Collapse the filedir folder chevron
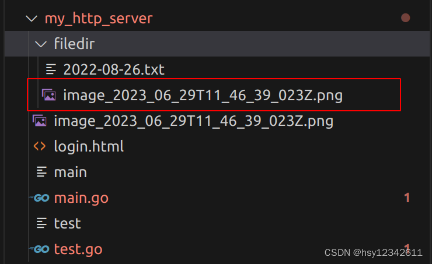This screenshot has height=264, width=432. coord(40,44)
